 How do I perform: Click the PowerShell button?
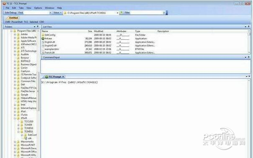[17, 22]
